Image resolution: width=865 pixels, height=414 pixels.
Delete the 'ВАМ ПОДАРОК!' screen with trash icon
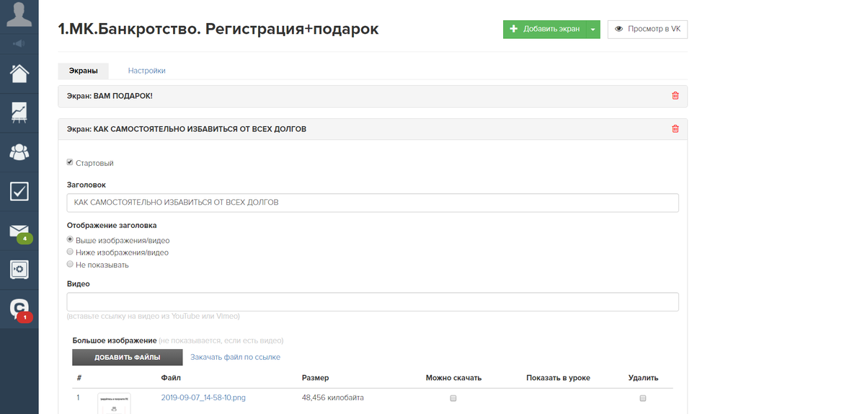click(x=675, y=96)
